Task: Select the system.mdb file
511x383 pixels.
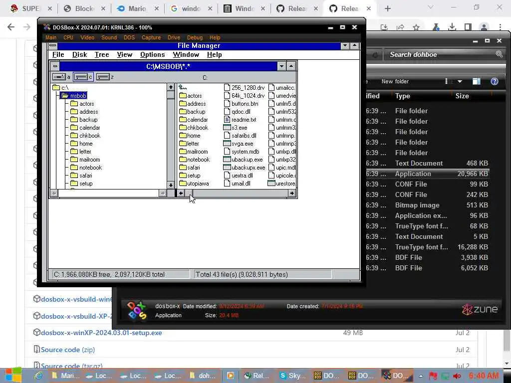Action: pyautogui.click(x=242, y=152)
